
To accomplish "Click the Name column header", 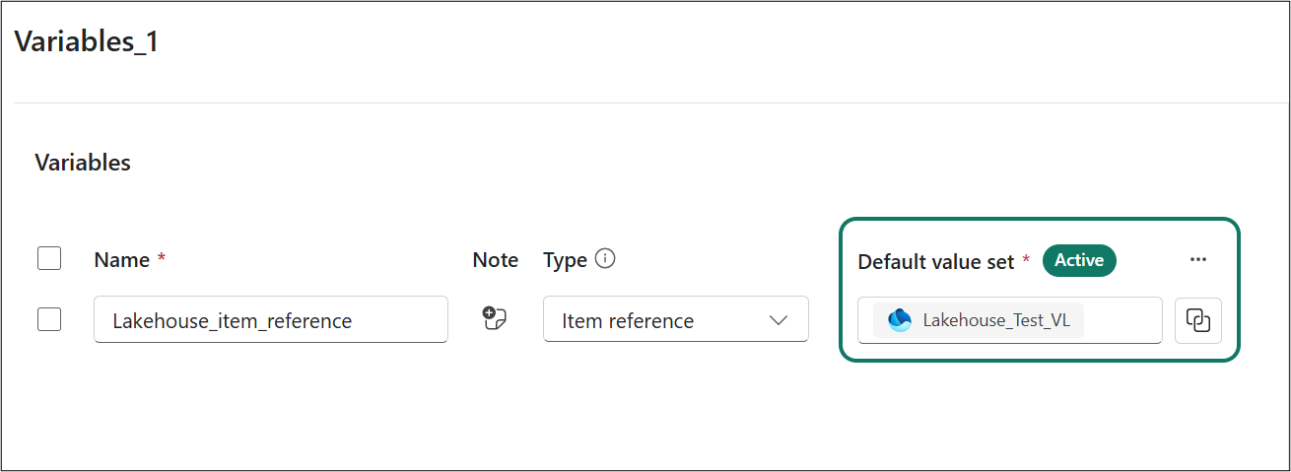I will click(x=122, y=260).
